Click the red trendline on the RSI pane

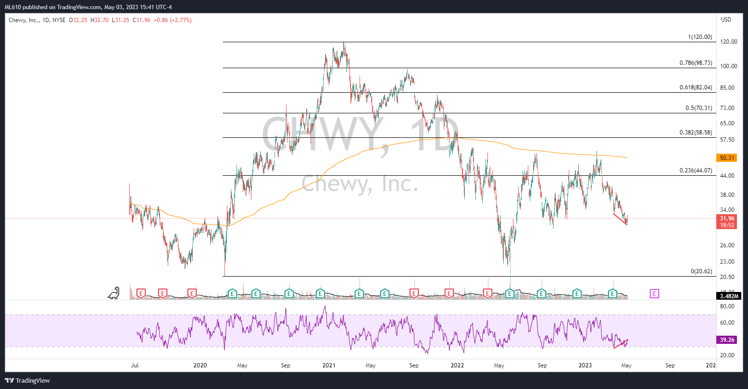[621, 344]
